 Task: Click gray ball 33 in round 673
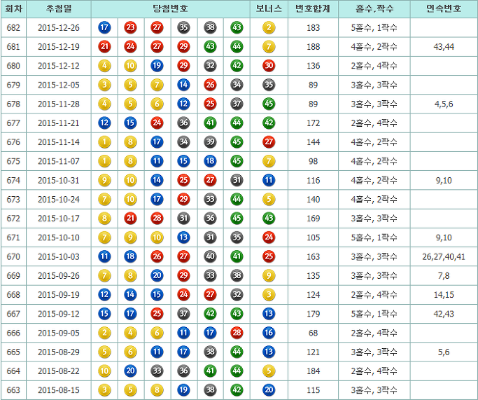pos(210,199)
